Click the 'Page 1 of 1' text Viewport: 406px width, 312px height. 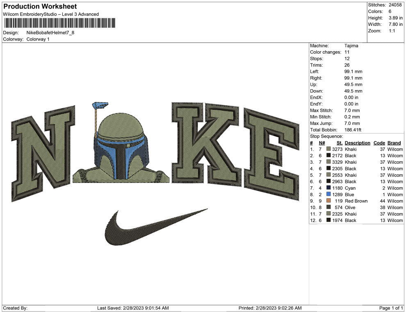(391, 308)
